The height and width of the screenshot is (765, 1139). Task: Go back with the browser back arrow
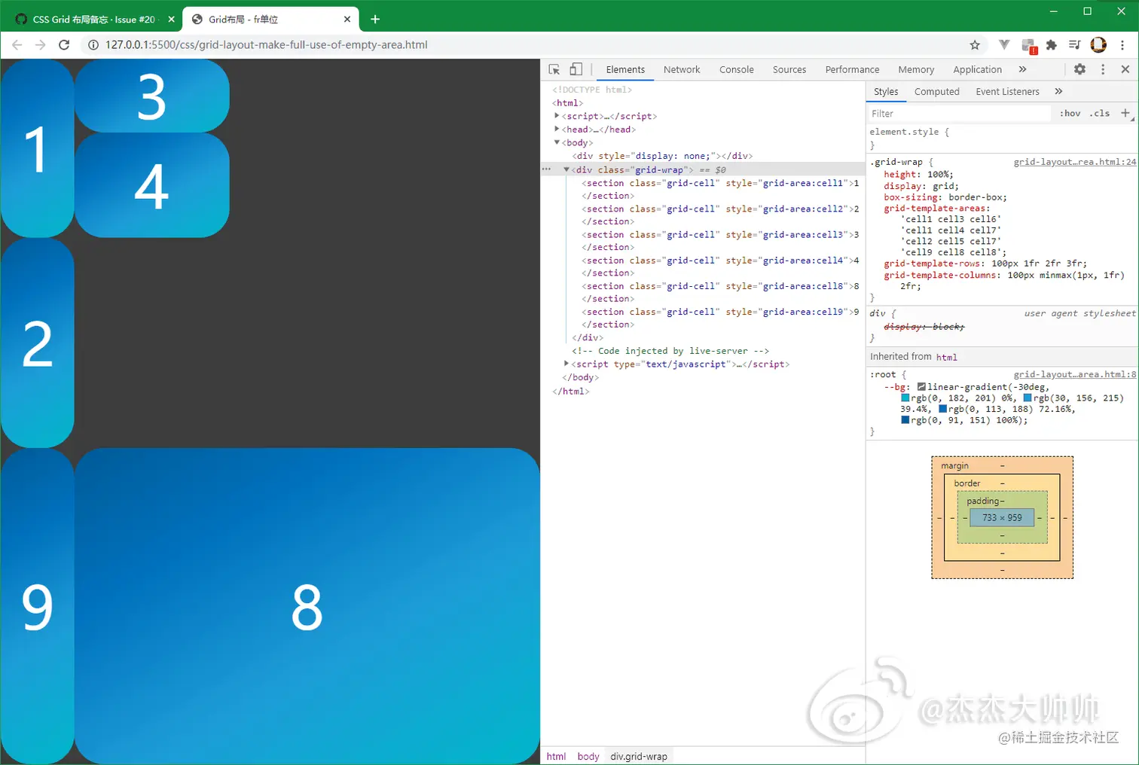(17, 45)
